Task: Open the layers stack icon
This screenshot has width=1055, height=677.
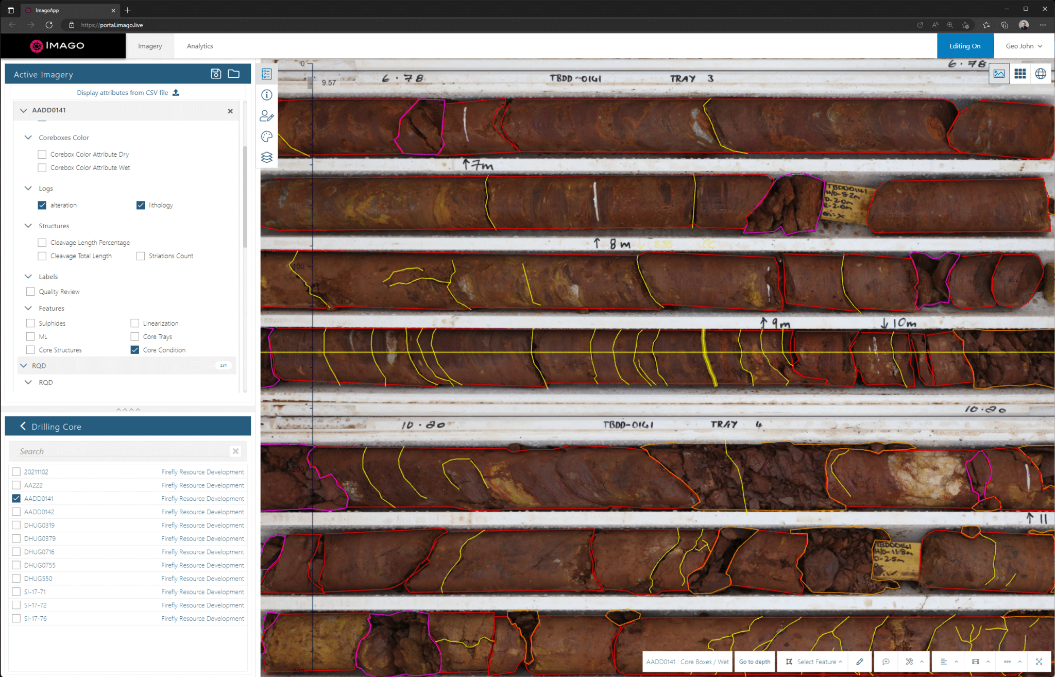Action: 267,157
